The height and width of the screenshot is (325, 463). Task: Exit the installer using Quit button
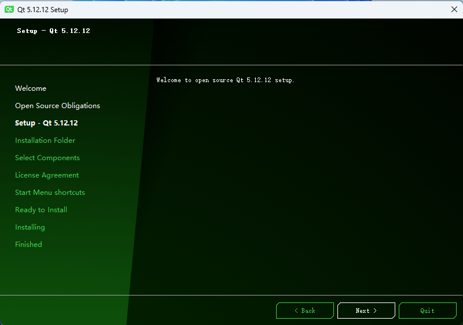pos(427,311)
